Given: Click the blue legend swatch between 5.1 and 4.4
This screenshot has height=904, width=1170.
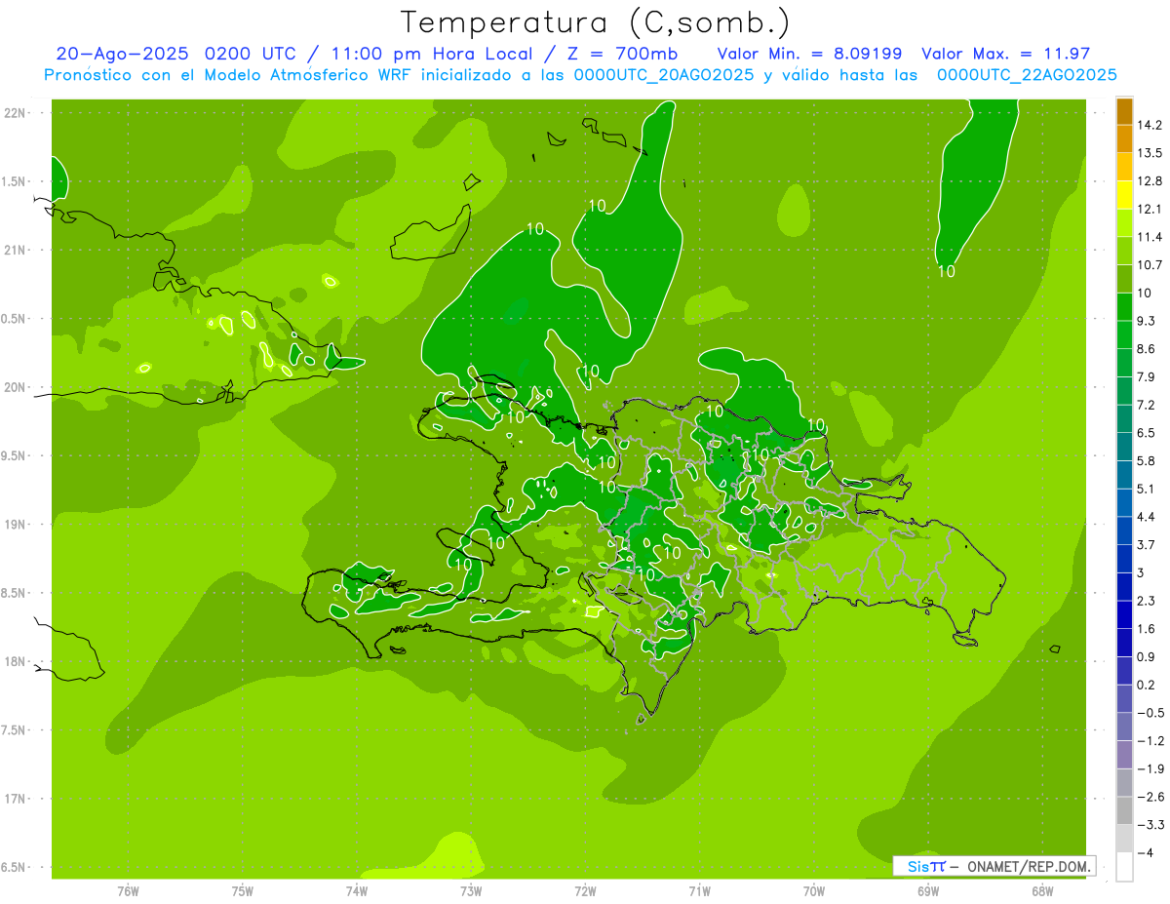Looking at the screenshot, I should (1124, 503).
